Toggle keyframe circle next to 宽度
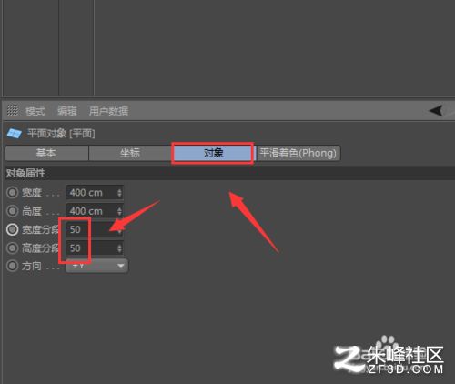Viewport: 455px width, 384px height. tap(13, 192)
